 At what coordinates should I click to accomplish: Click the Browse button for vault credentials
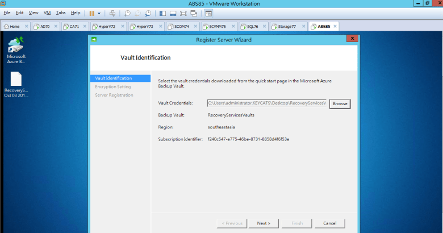[x=340, y=103]
